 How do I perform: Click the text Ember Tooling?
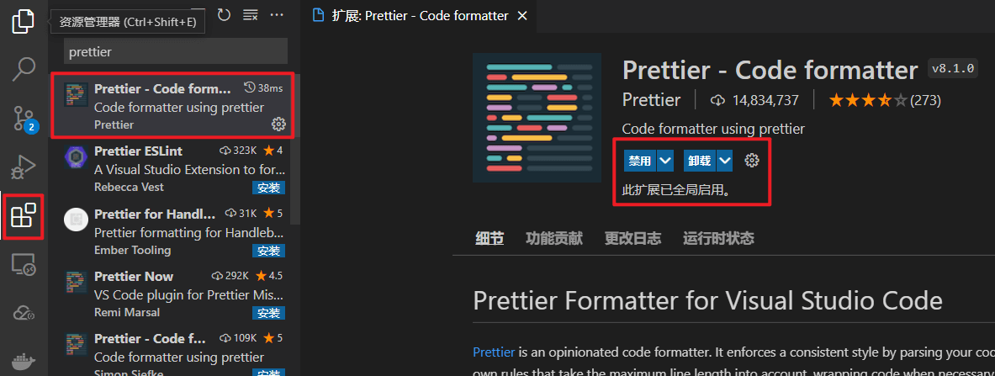point(132,250)
